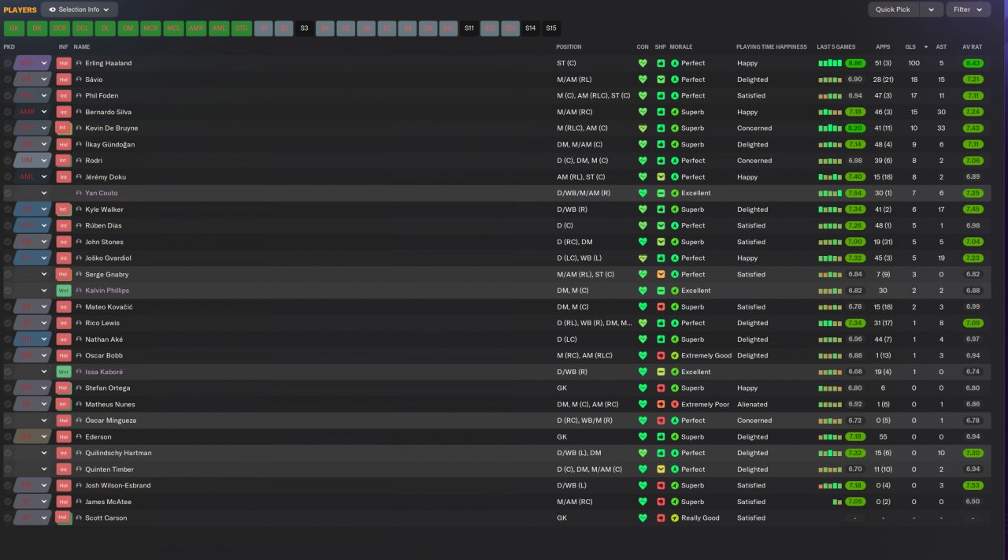This screenshot has width=1008, height=560.
Task: Click the eye icon in Selection Info
Action: tap(53, 9)
